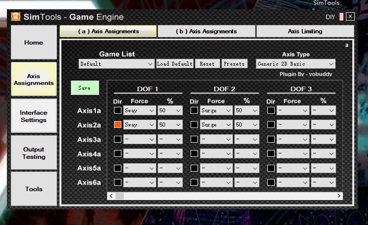Viewport: 368px width, 225px height.
Task: Toggle Axis3a DOF 2 Dir box
Action: [x=194, y=139]
